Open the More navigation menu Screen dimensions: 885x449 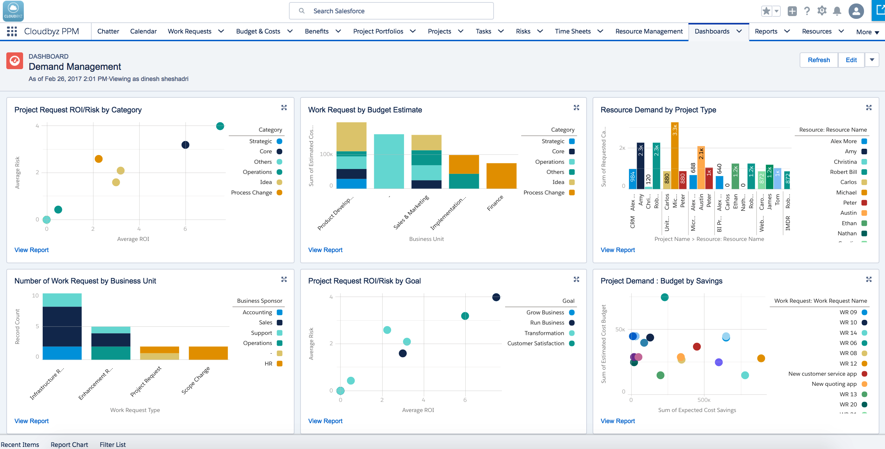(868, 32)
